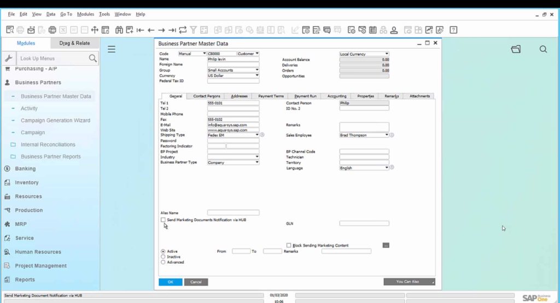Open the Shipping Type Fedex EM dropdown
Screen dimensions: 560x303
257,135
